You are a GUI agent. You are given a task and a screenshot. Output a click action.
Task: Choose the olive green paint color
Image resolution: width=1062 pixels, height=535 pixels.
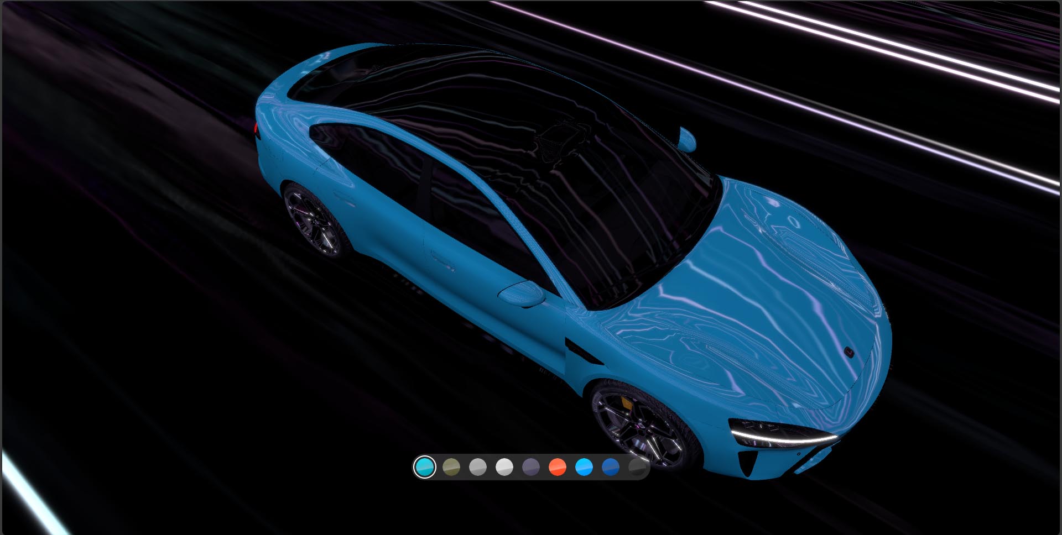pyautogui.click(x=451, y=467)
